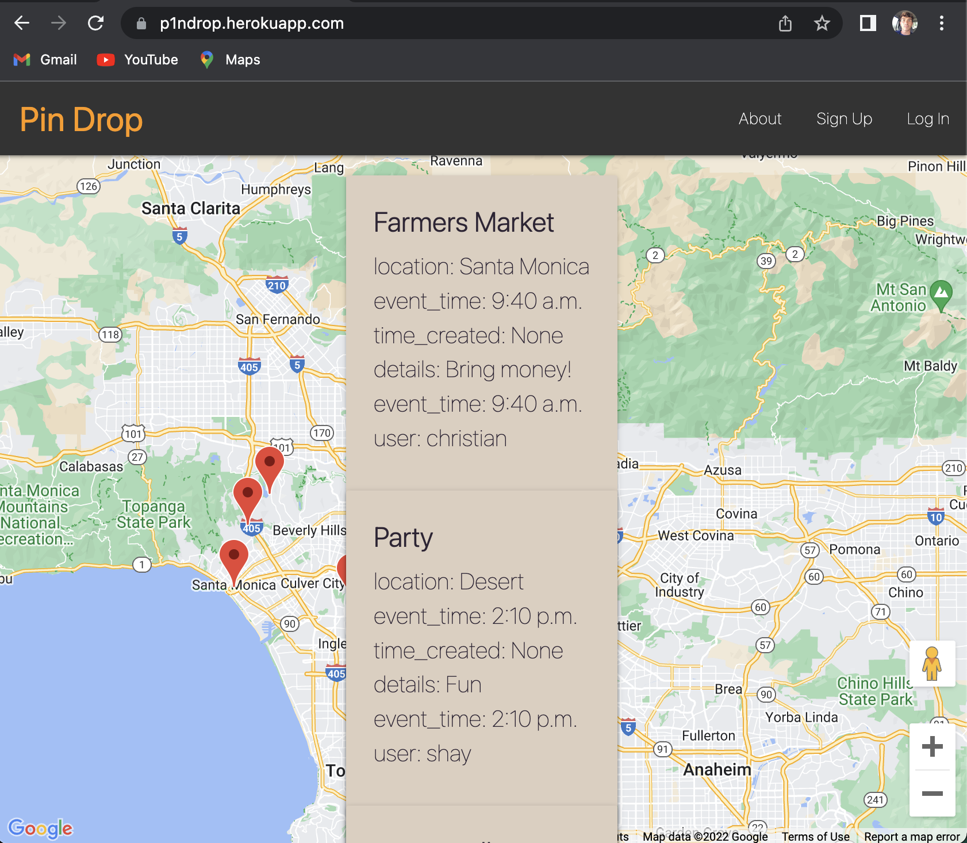Image resolution: width=967 pixels, height=843 pixels.
Task: Zoom out on the map
Action: [x=932, y=794]
